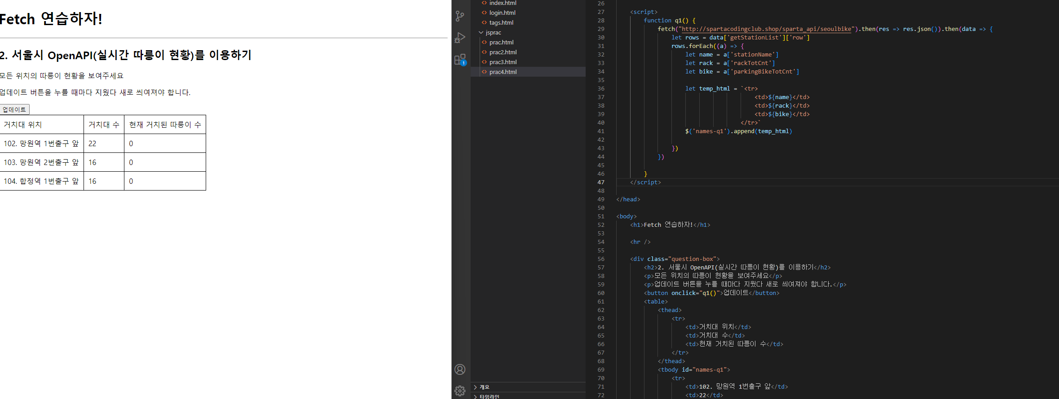Open the Source Control view
The width and height of the screenshot is (1059, 399).
tap(460, 16)
